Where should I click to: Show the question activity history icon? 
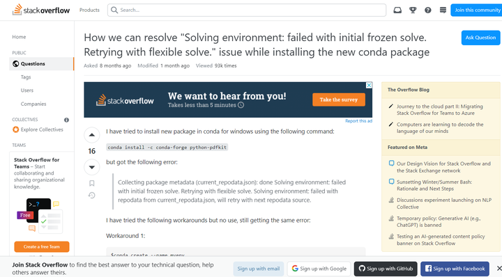pyautogui.click(x=92, y=195)
